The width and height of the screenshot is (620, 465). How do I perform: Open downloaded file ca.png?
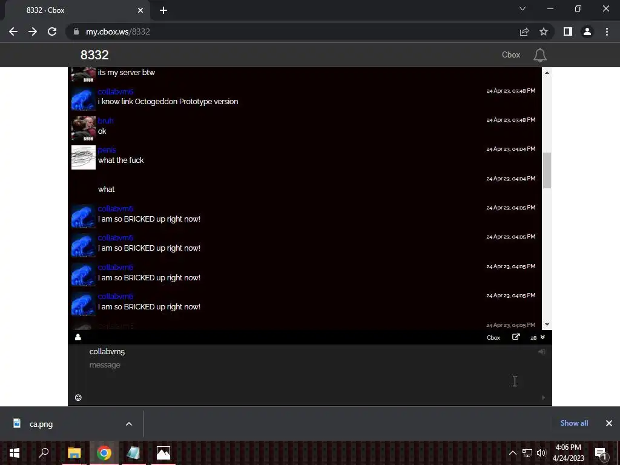[x=41, y=424]
